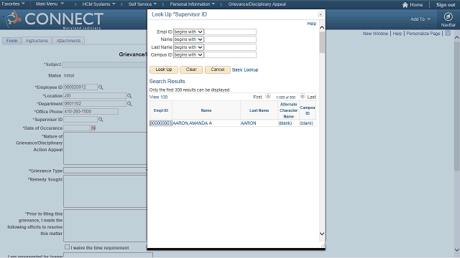Close the Look Up Supervisor ID dialog
Image resolution: width=460 pixels, height=258 pixels.
point(321,14)
